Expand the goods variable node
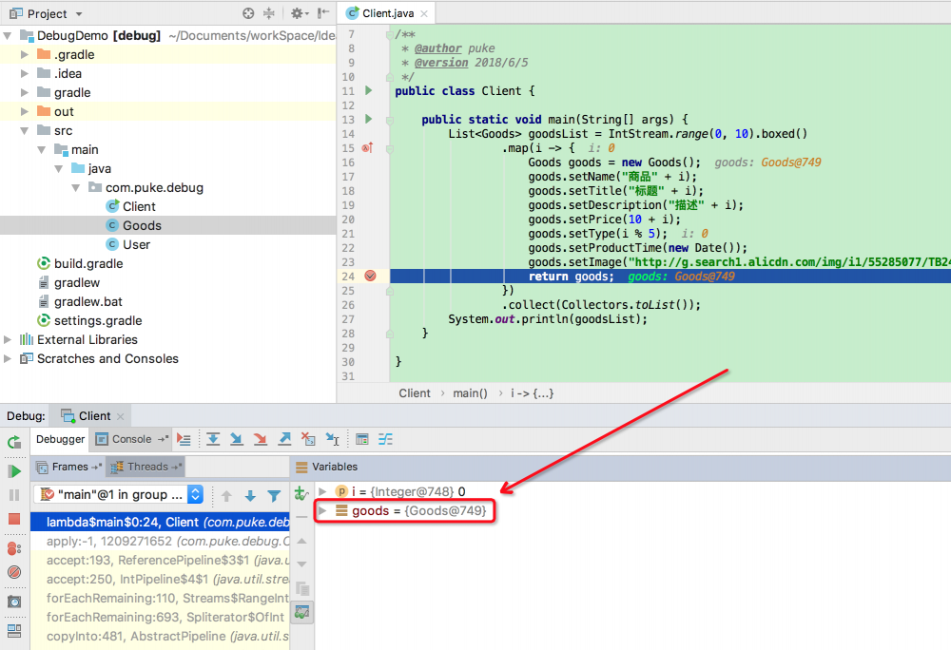Image resolution: width=951 pixels, height=650 pixels. (x=323, y=511)
